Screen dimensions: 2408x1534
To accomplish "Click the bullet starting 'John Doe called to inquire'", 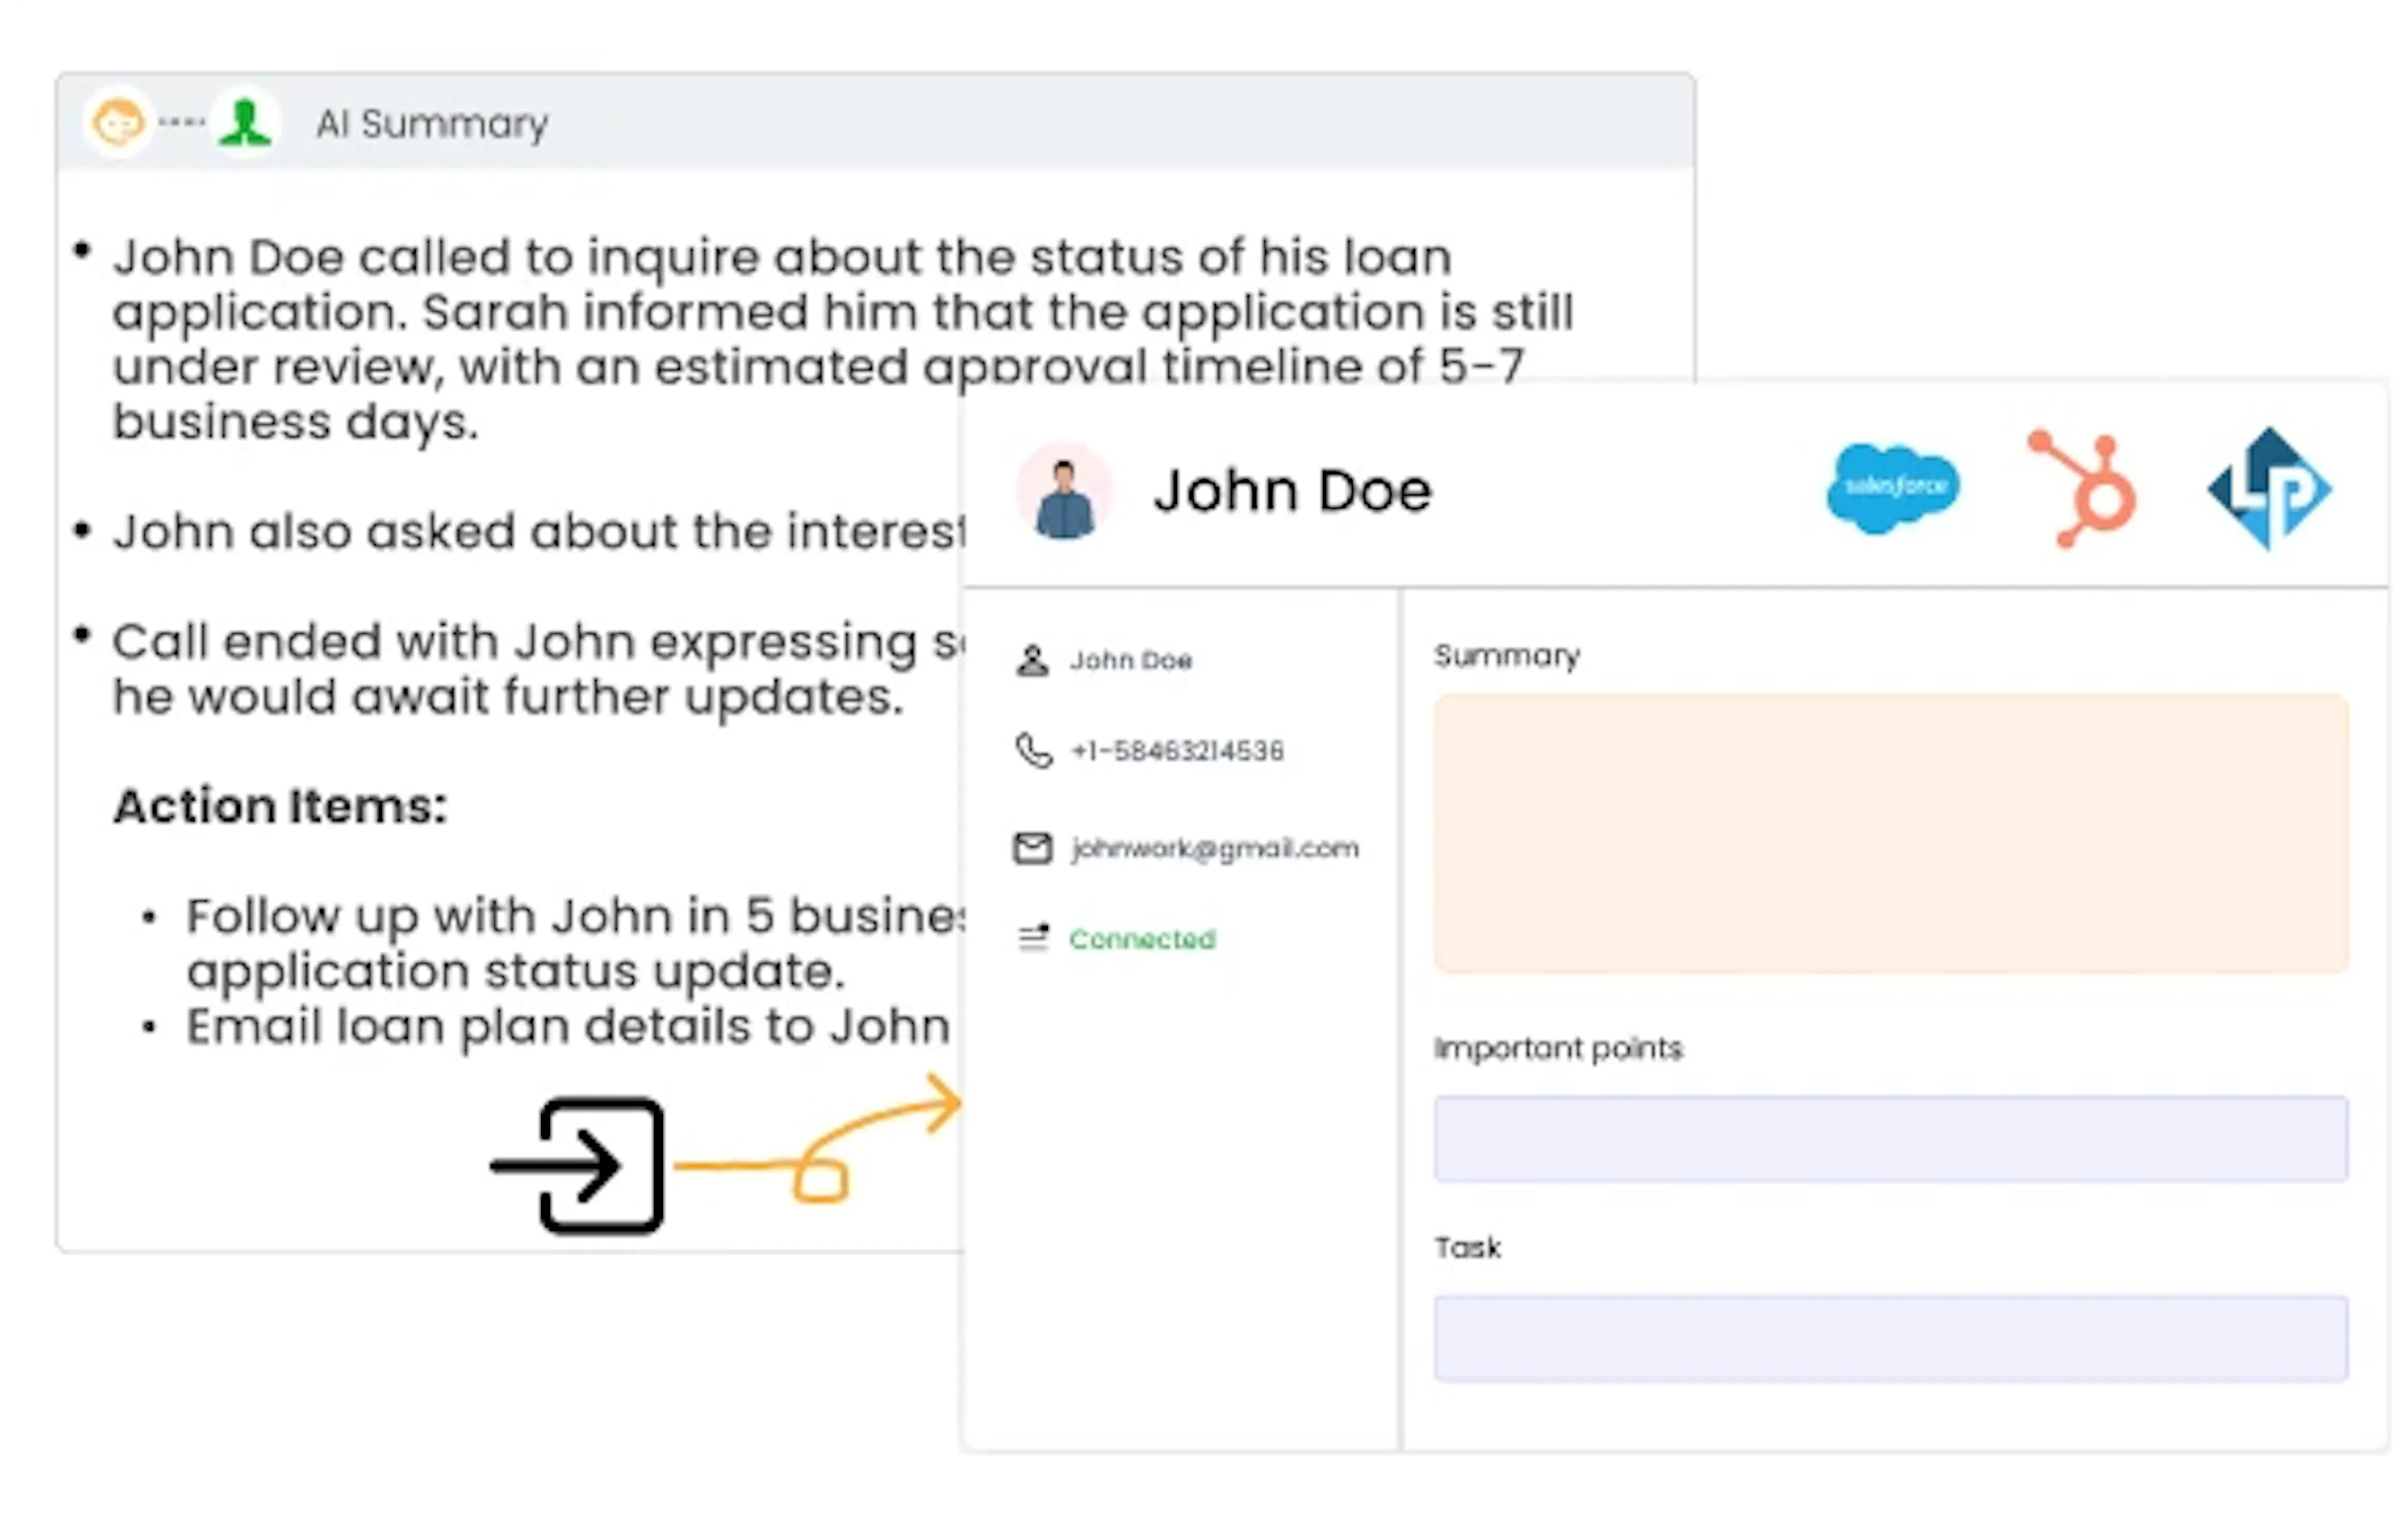I will (x=843, y=340).
